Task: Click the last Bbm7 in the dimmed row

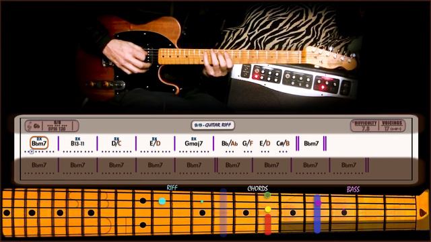Action: click(349, 165)
